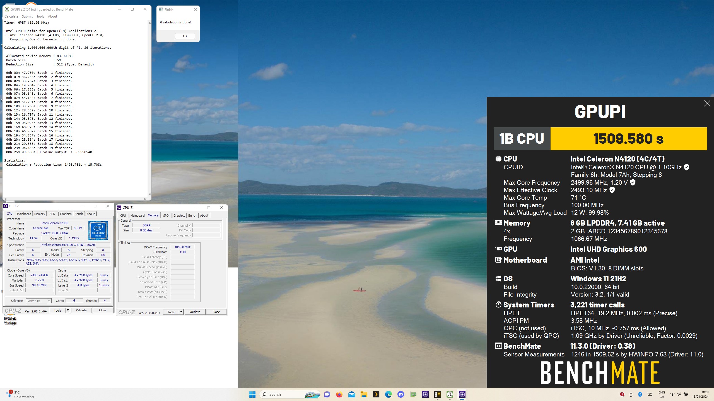Image resolution: width=714 pixels, height=401 pixels.
Task: Open GPUPI About menu
Action: (x=52, y=16)
